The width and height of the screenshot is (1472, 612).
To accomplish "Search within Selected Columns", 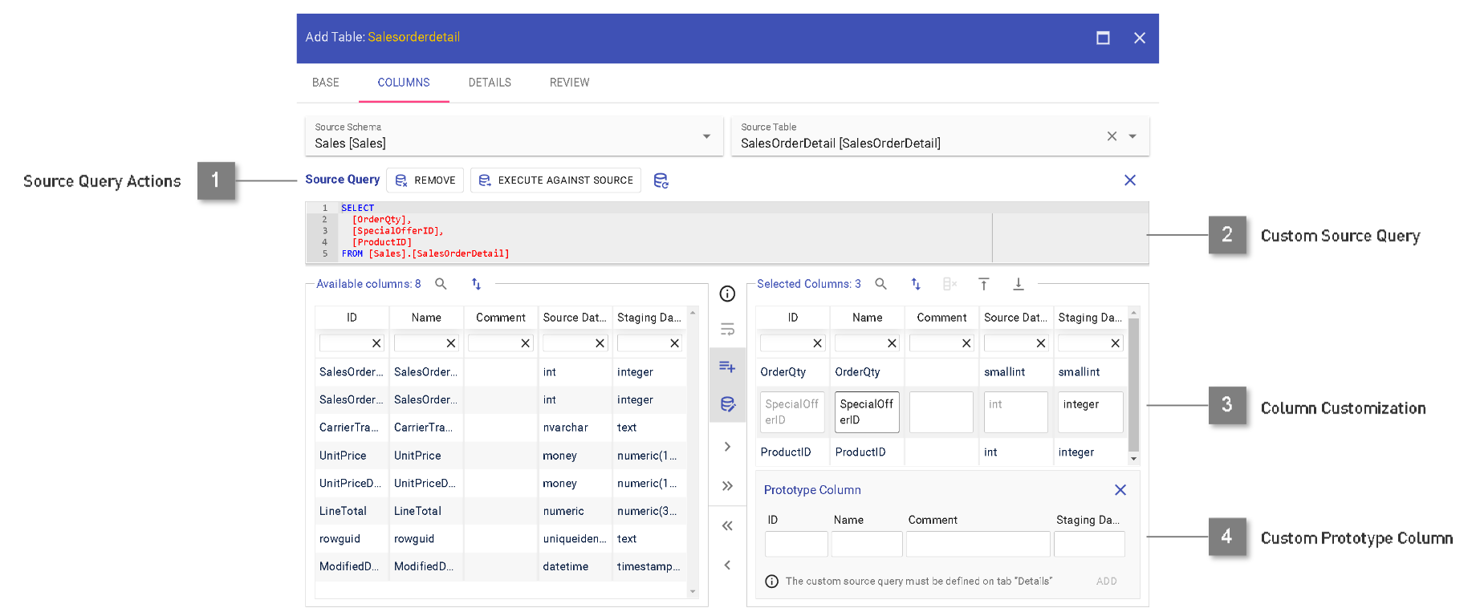I will [880, 284].
